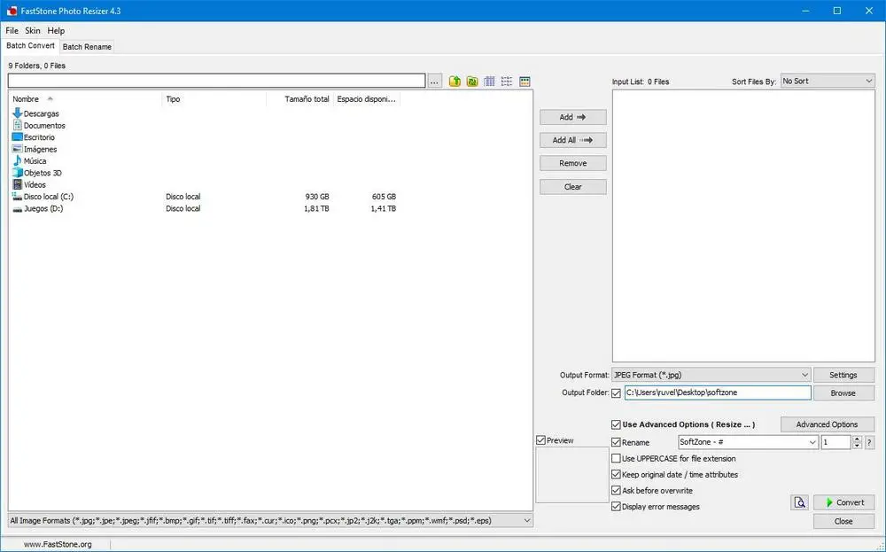Click the Objetos 3D folder icon
The height and width of the screenshot is (552, 886).
click(x=17, y=173)
